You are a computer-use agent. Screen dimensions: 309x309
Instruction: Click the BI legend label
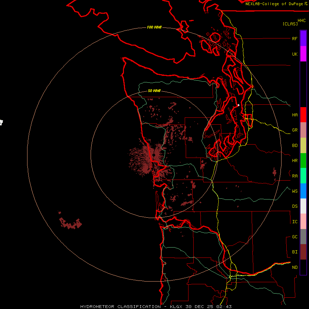[295, 252]
